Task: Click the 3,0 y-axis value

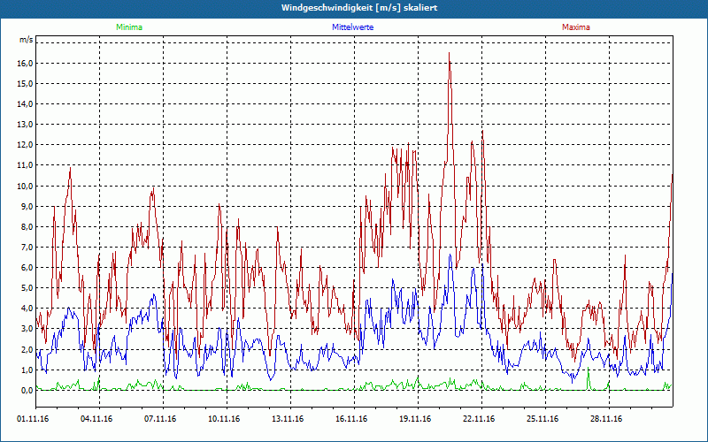Action: click(x=27, y=329)
